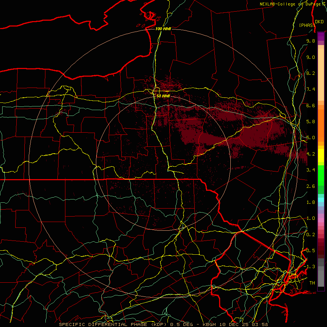Select the 4.2 scale value

(x=311, y=154)
